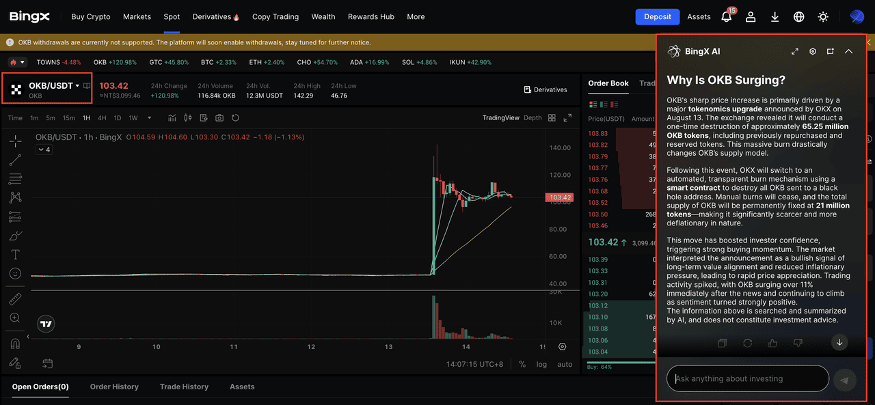875x405 pixels.
Task: Click the send message arrow button
Action: tap(845, 380)
